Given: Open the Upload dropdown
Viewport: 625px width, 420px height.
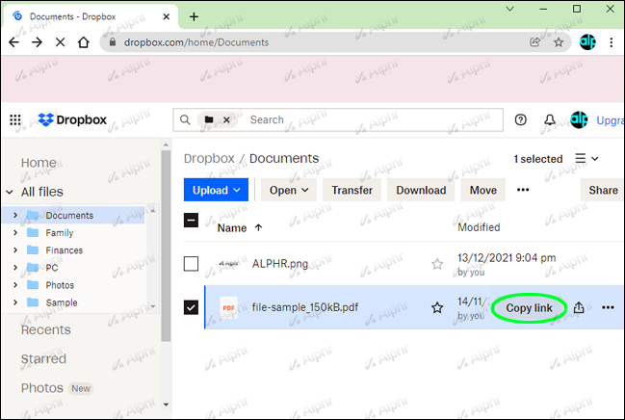Looking at the screenshot, I should 216,190.
